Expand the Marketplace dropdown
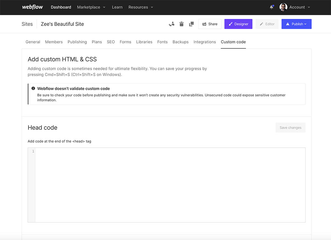The width and height of the screenshot is (331, 240). click(91, 7)
